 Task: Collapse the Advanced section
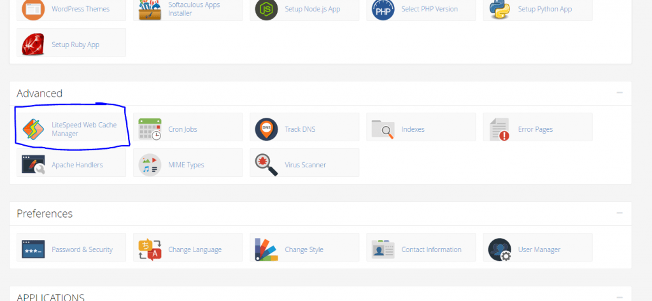click(x=620, y=93)
